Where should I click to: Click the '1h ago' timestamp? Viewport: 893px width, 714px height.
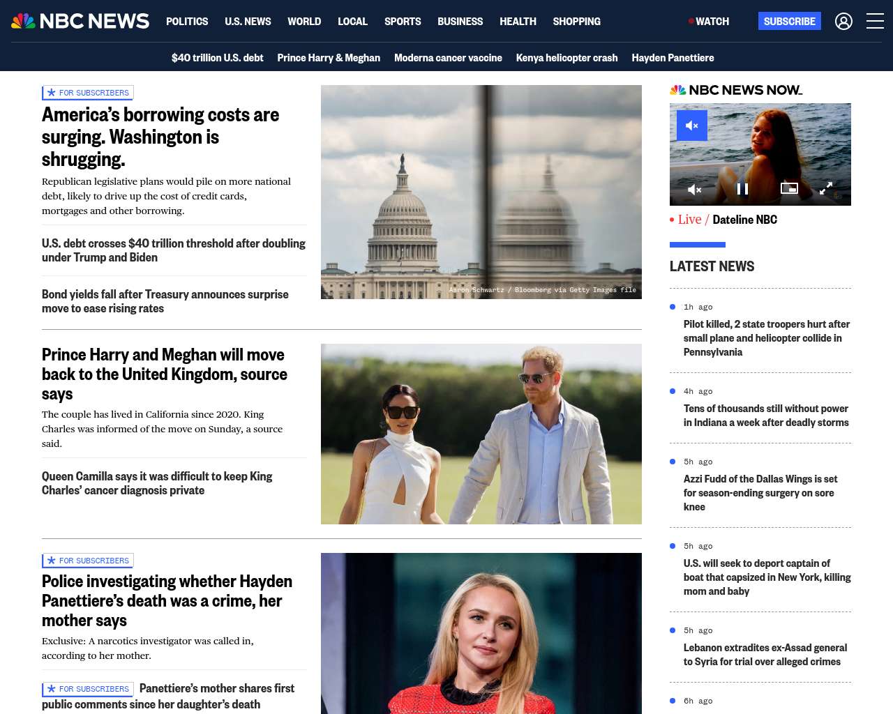pyautogui.click(x=698, y=307)
